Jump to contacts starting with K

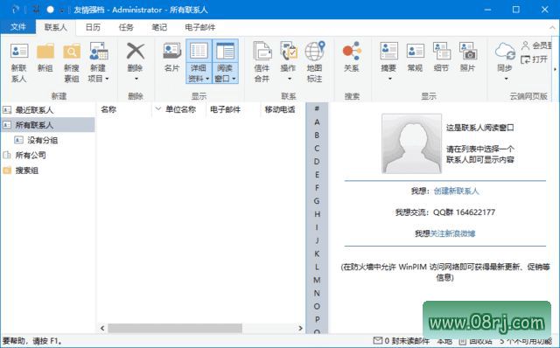[317, 254]
